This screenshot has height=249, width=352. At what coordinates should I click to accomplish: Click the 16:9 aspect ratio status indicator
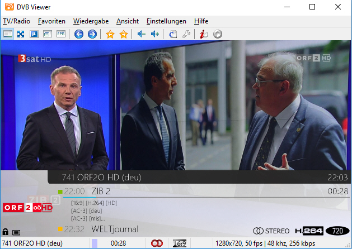180,243
